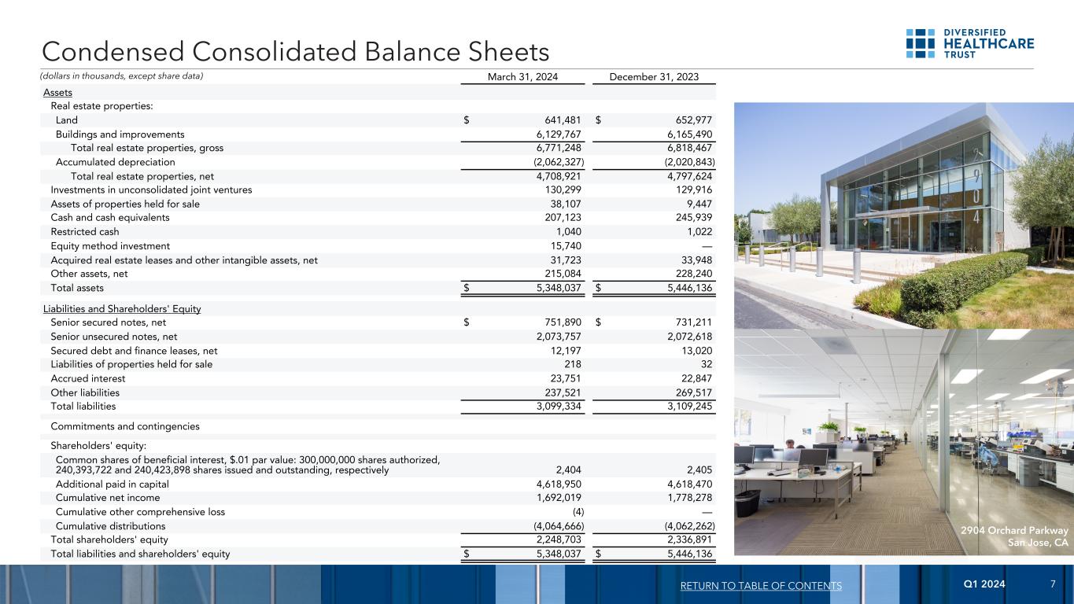This screenshot has height=604, width=1074.
Task: Select the Condensed Consolidated Balance Sheets title
Action: pyautogui.click(x=295, y=51)
